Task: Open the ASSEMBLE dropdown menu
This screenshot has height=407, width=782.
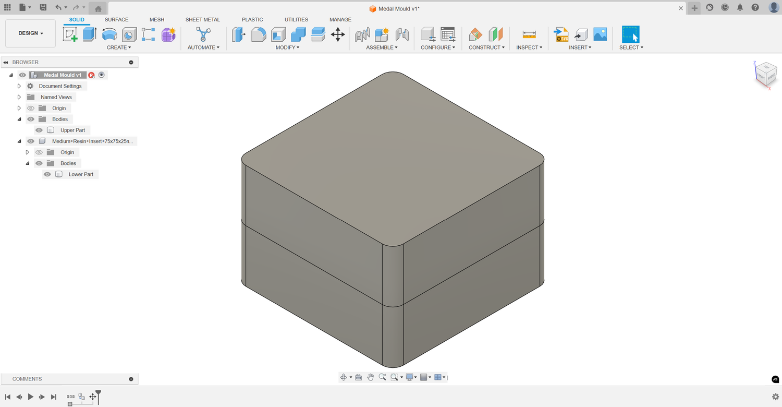Action: click(382, 47)
